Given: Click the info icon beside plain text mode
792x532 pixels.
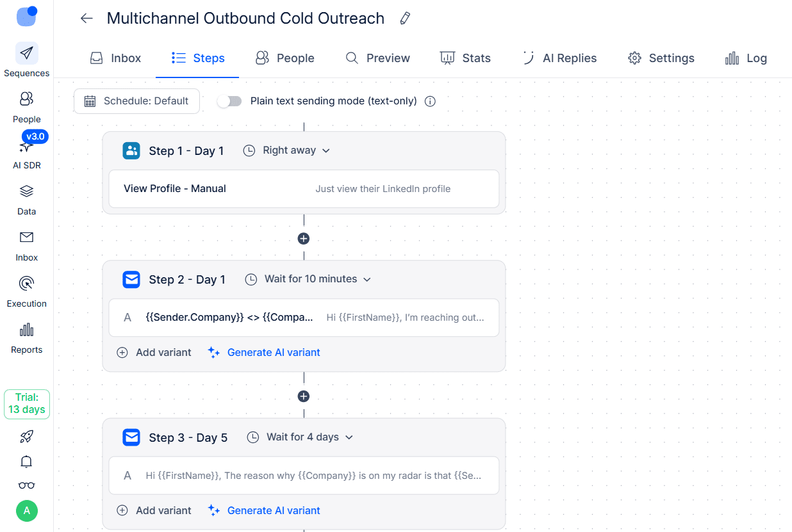Looking at the screenshot, I should tap(431, 101).
